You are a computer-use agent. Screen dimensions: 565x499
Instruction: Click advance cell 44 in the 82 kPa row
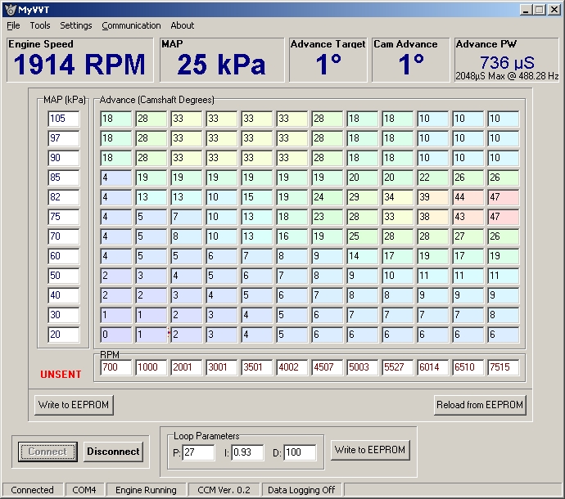pos(468,197)
